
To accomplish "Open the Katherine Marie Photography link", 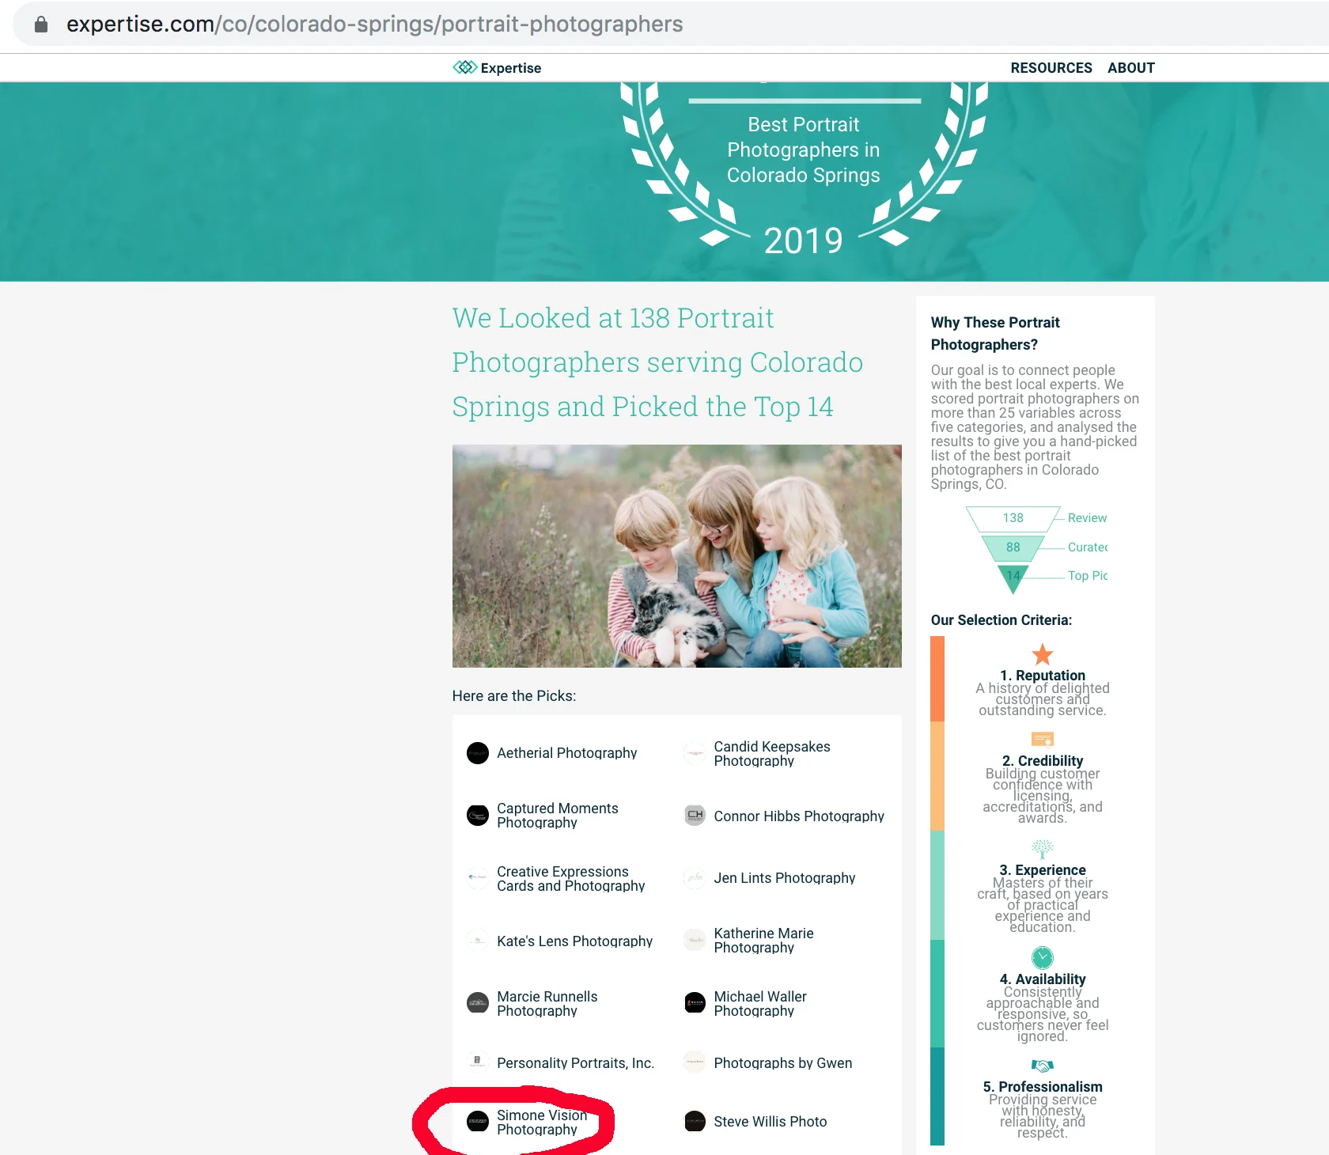I will (763, 941).
